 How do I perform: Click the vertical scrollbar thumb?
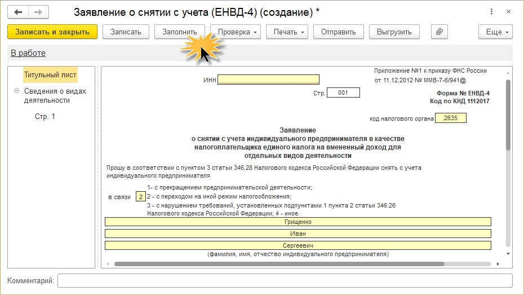click(508, 115)
